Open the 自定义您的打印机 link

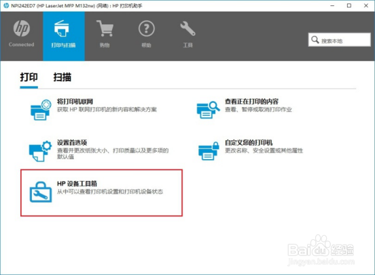pyautogui.click(x=249, y=143)
